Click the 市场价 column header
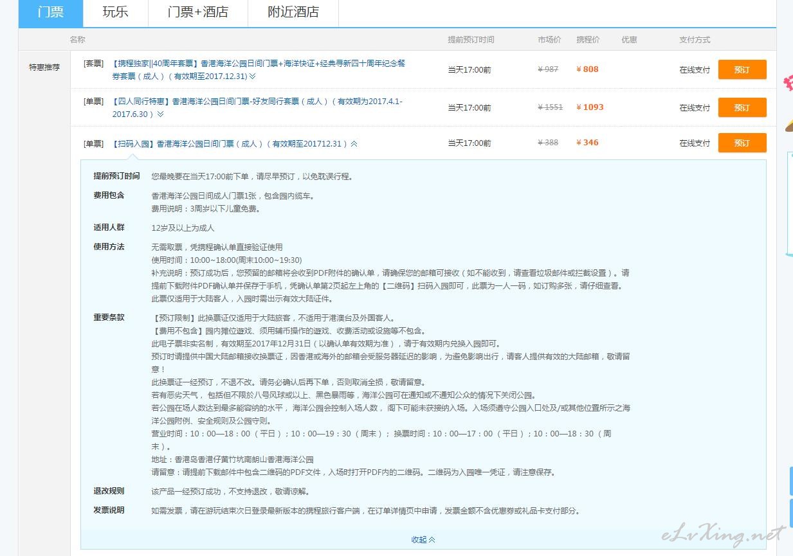Screen dimensions: 793x556 (549, 40)
